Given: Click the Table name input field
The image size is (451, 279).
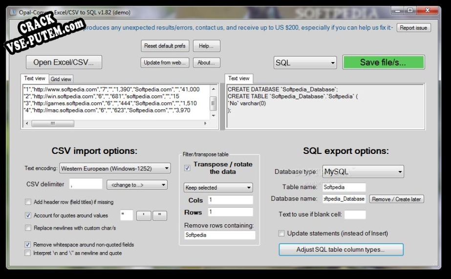Looking at the screenshot, I should 344,187.
